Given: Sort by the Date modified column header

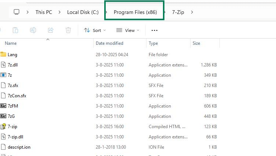Looking at the screenshot, I should (x=109, y=43).
